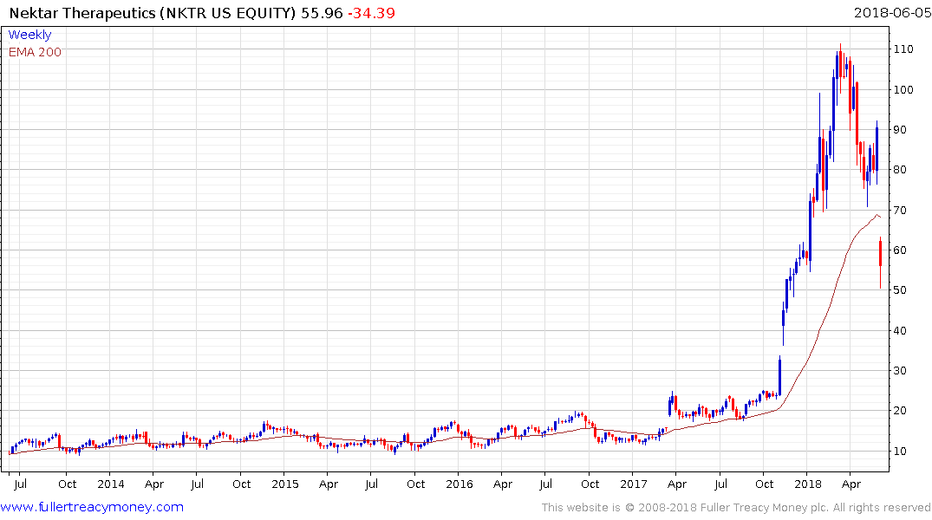Select the 80 price axis label

click(900, 169)
